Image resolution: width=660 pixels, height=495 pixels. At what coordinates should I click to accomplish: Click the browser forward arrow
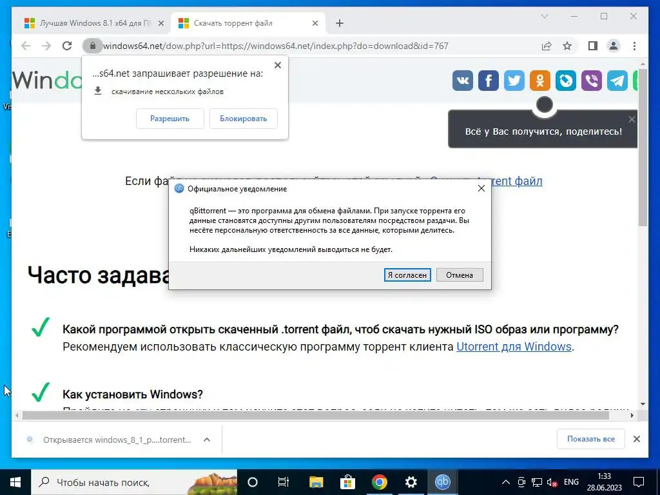tap(46, 46)
